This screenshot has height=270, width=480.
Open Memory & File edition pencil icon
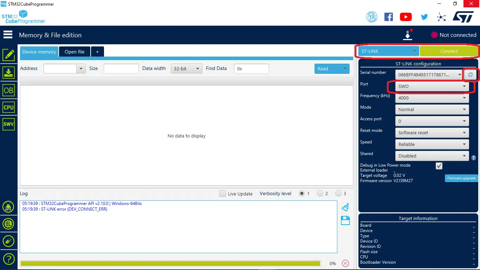[8, 55]
